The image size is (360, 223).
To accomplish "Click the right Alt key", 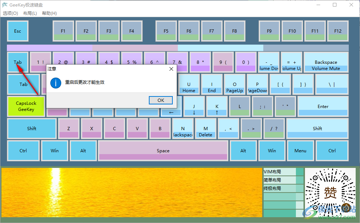I will (243, 150).
